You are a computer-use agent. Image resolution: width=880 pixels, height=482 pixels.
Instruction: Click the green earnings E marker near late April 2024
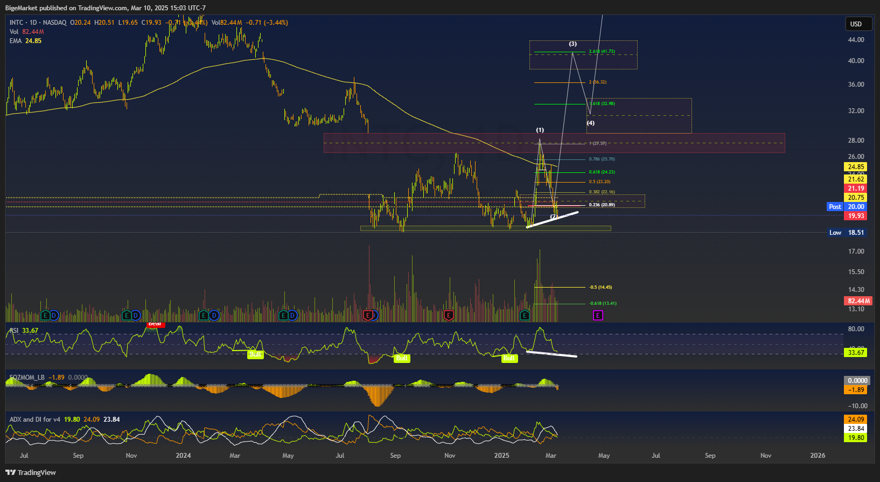tap(283, 315)
